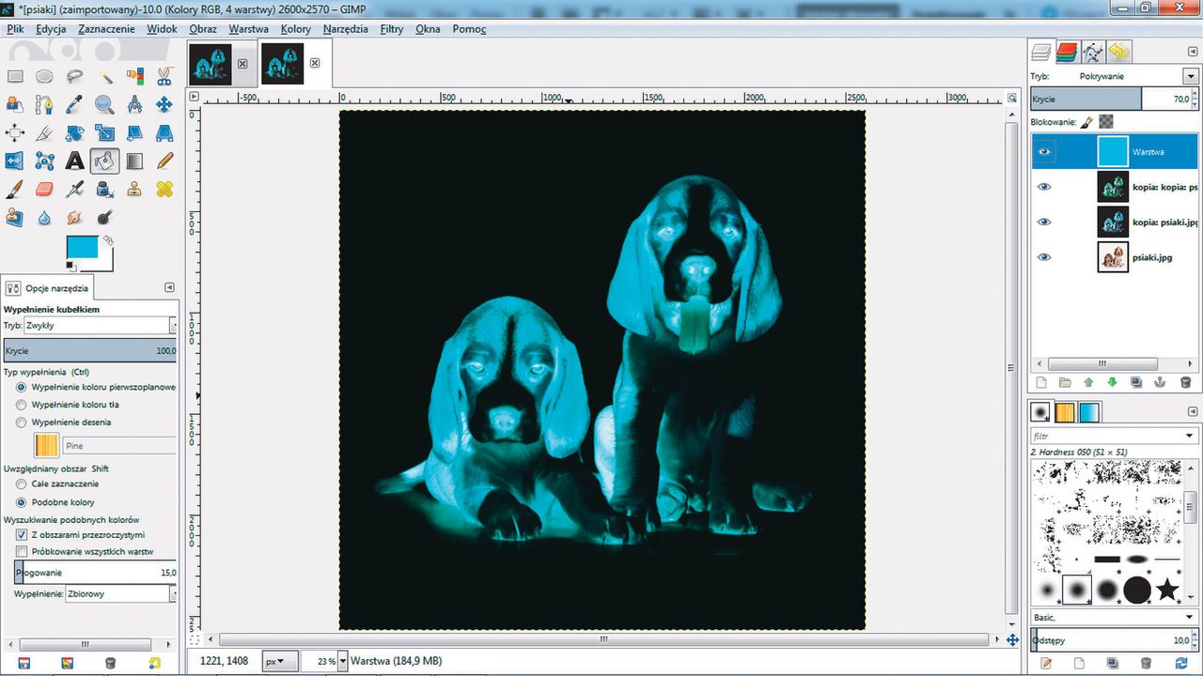Open the layers dock configure arrow
The width and height of the screenshot is (1203, 676).
pyautogui.click(x=1191, y=52)
